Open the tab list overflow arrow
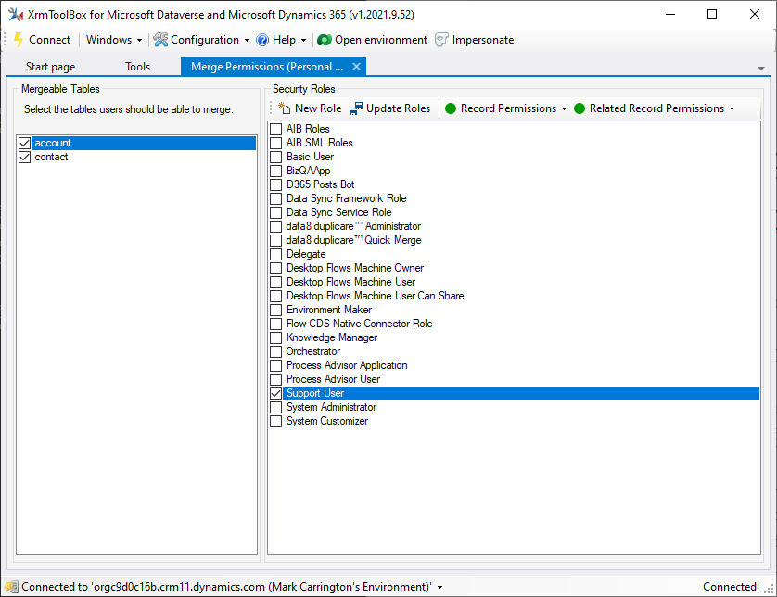The width and height of the screenshot is (777, 597). pos(761,69)
